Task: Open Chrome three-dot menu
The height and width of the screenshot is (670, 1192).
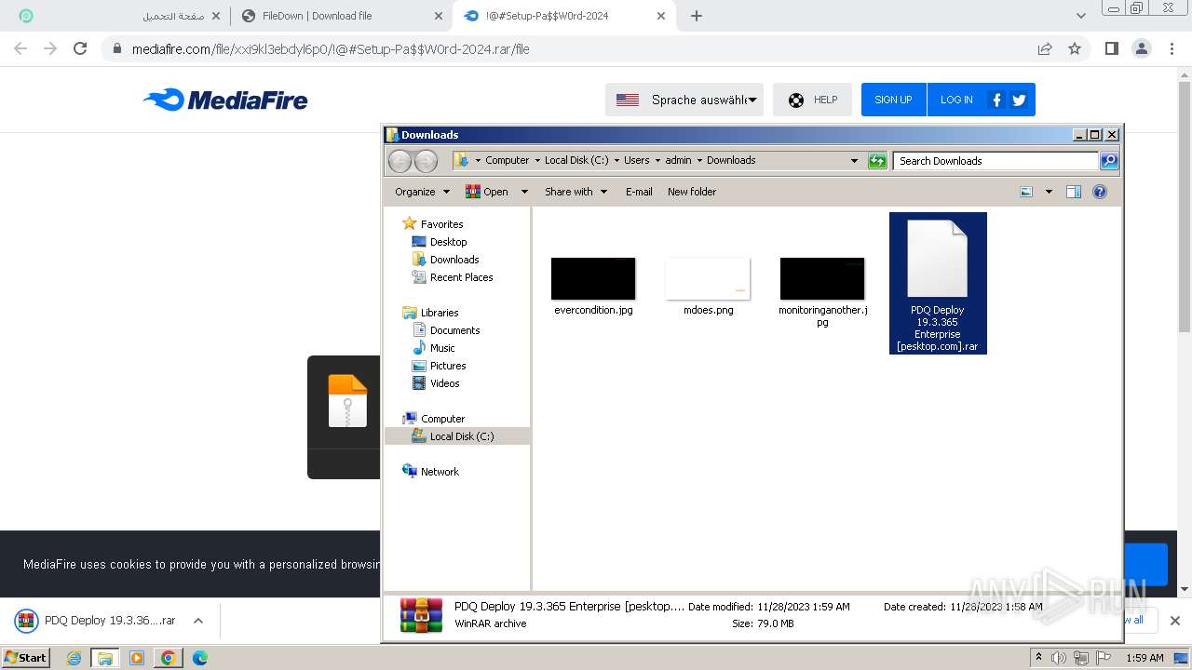Action: [x=1172, y=48]
